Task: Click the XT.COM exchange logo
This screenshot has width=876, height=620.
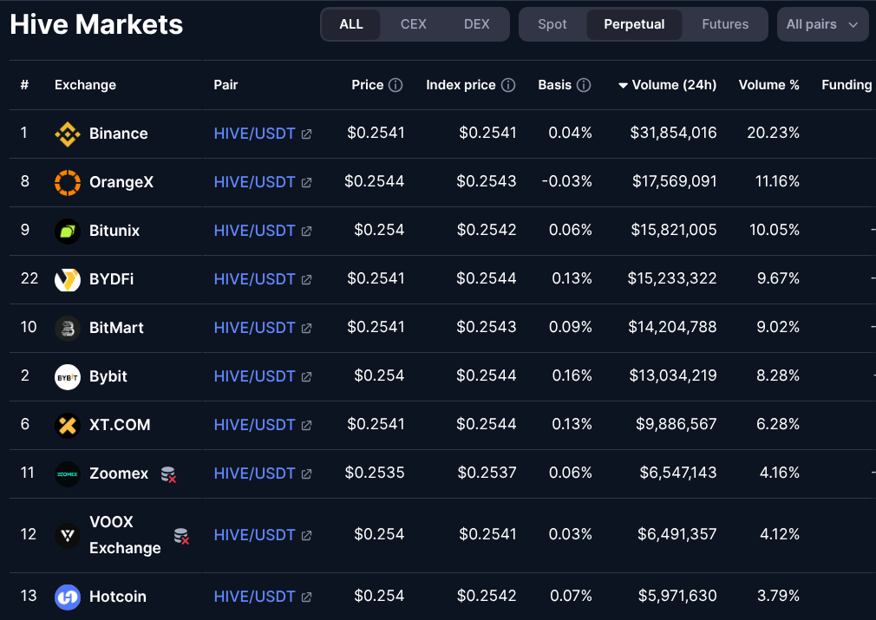Action: [x=68, y=426]
